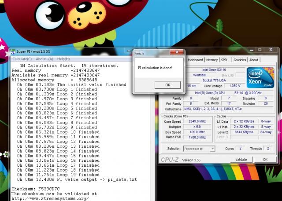Click the Rated FSB value 1700.0 MHz
Image resolution: width=282 pixels, height=201 pixels.
197,137
